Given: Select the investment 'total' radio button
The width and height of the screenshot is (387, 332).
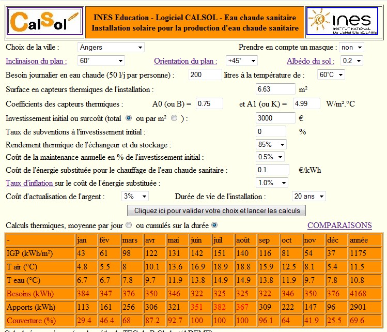Looking at the screenshot, I should [129, 118].
